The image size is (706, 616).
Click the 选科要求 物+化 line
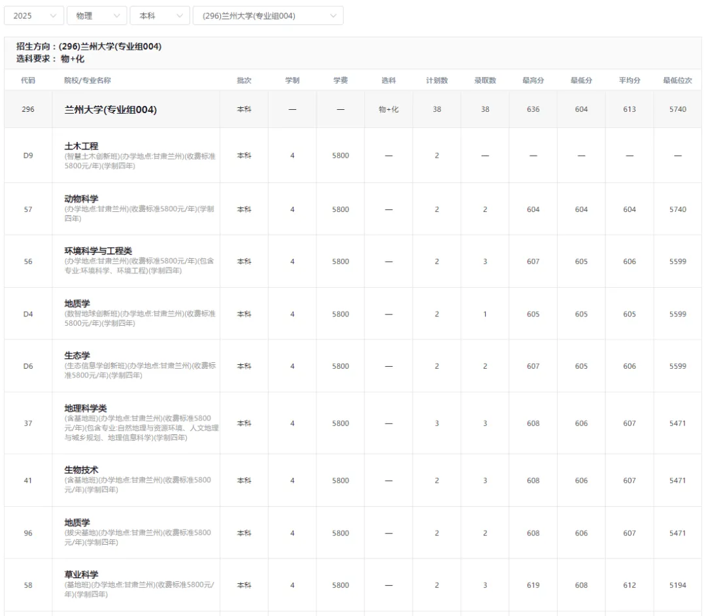[50, 59]
